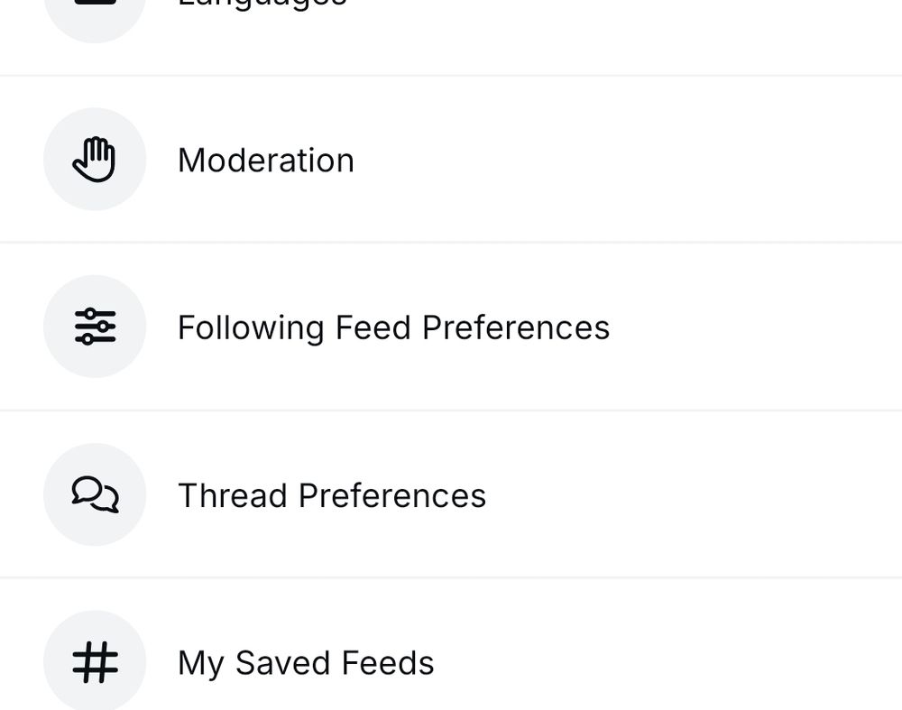Tap the raised hand Moderation icon
902x710 pixels.
[95, 160]
